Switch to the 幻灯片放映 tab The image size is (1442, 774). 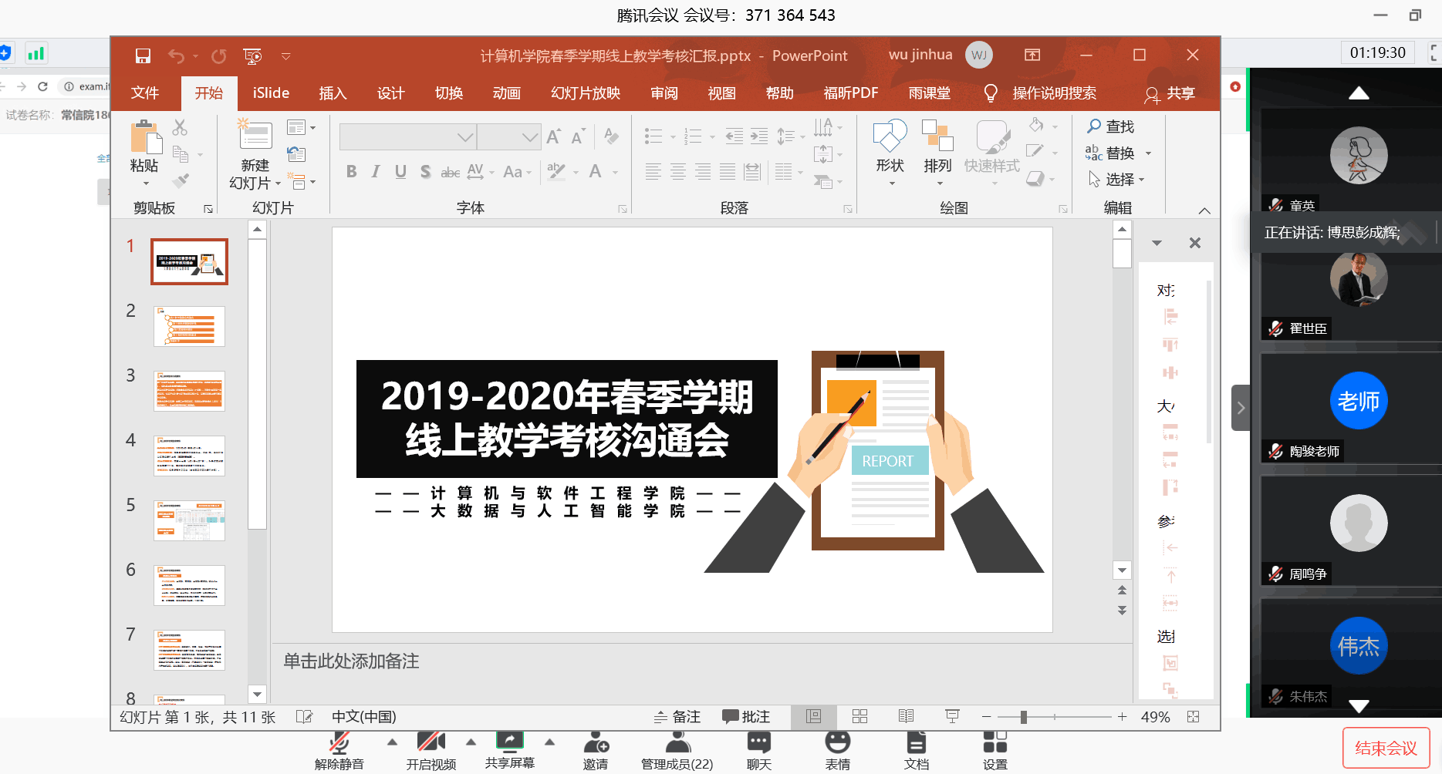pos(585,93)
